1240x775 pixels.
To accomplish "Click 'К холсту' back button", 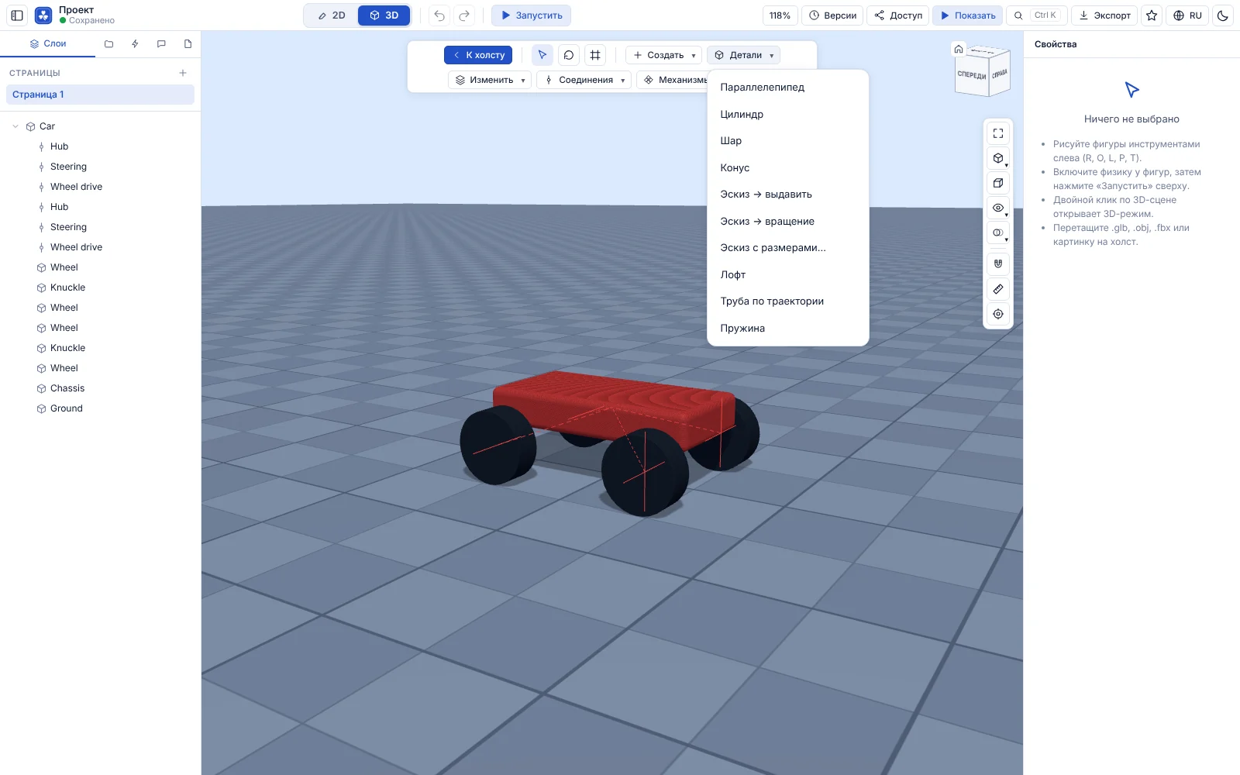I will (478, 55).
